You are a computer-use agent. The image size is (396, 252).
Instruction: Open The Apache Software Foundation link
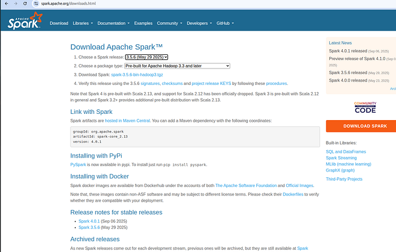click(x=246, y=186)
